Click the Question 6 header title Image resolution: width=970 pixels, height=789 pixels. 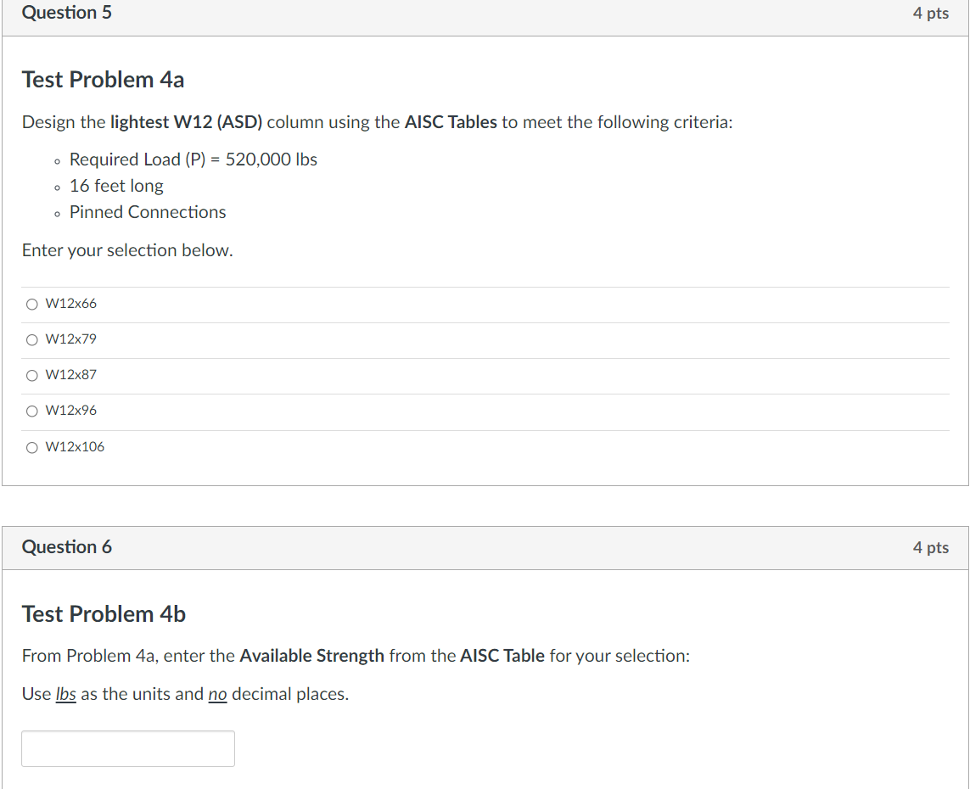pyautogui.click(x=67, y=547)
